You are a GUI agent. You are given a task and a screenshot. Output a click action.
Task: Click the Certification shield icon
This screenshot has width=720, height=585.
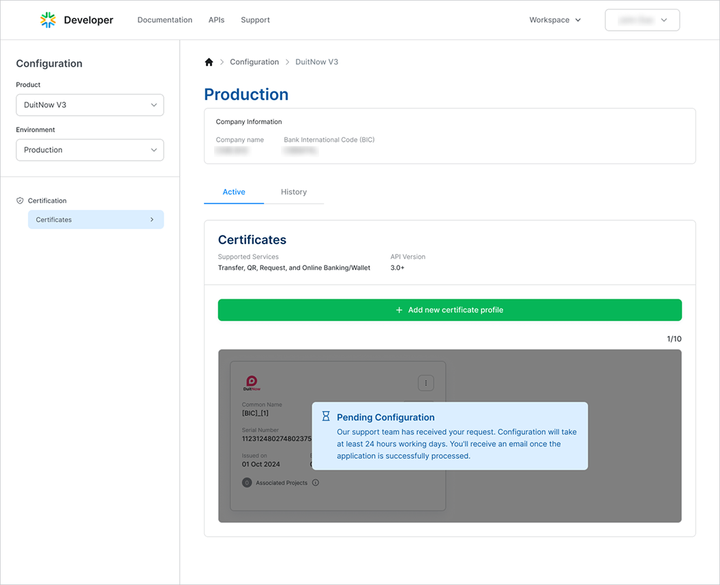click(x=20, y=201)
